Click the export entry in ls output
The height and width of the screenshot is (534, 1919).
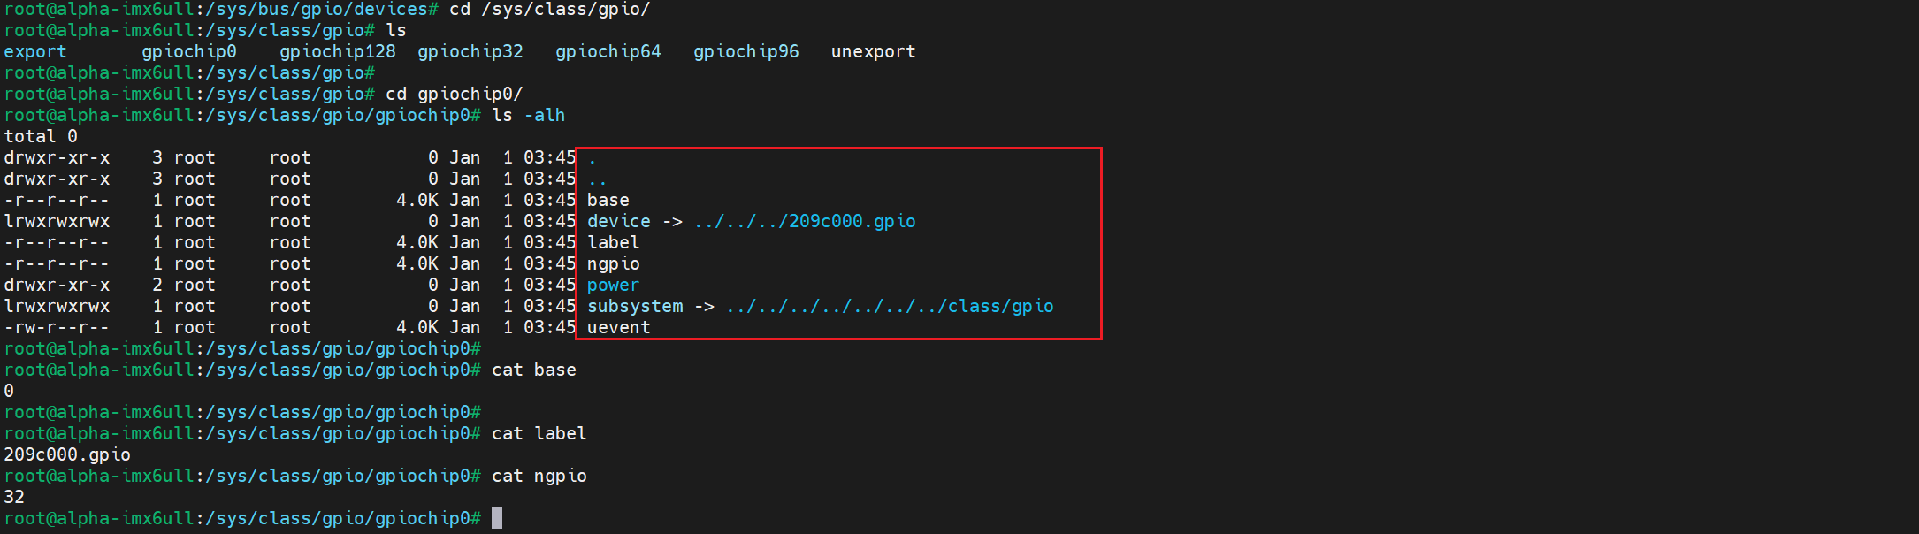pos(35,52)
